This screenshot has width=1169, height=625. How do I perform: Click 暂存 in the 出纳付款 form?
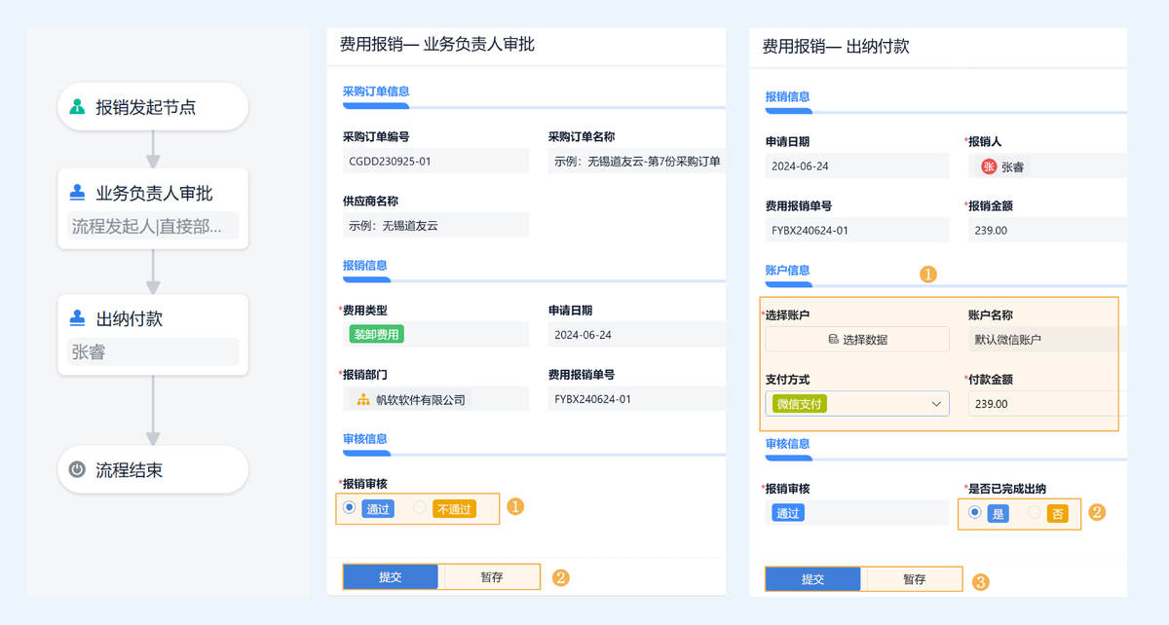(914, 579)
